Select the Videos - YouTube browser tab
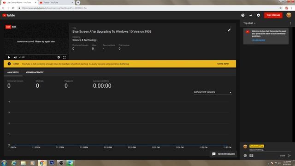The width and height of the screenshot is (295, 166). [56, 3]
